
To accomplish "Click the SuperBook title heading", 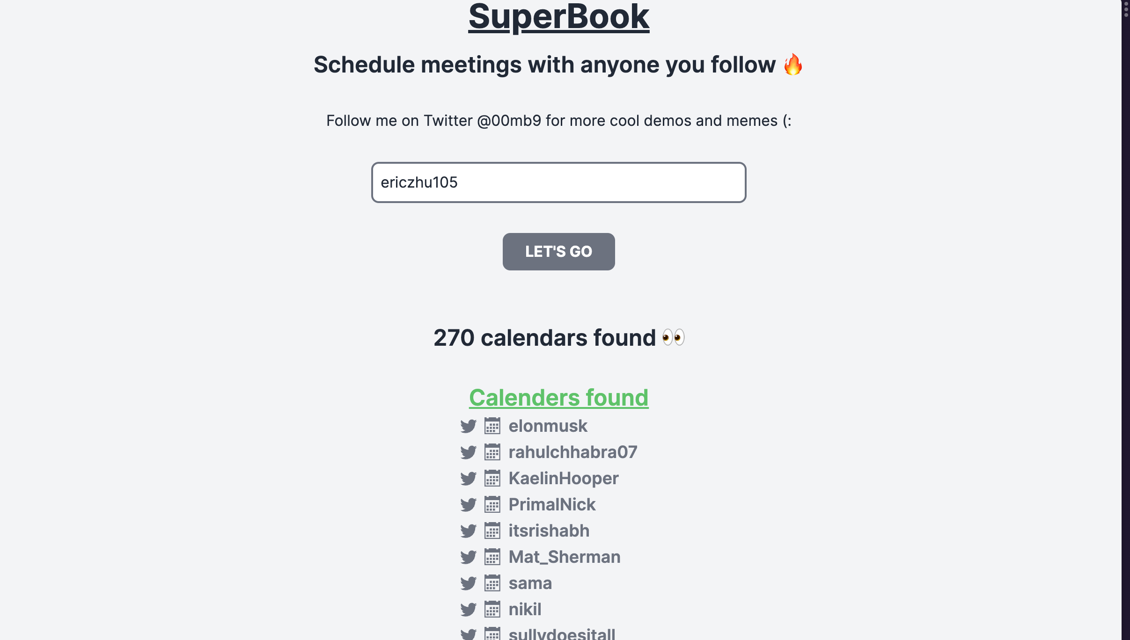I will tap(558, 17).
